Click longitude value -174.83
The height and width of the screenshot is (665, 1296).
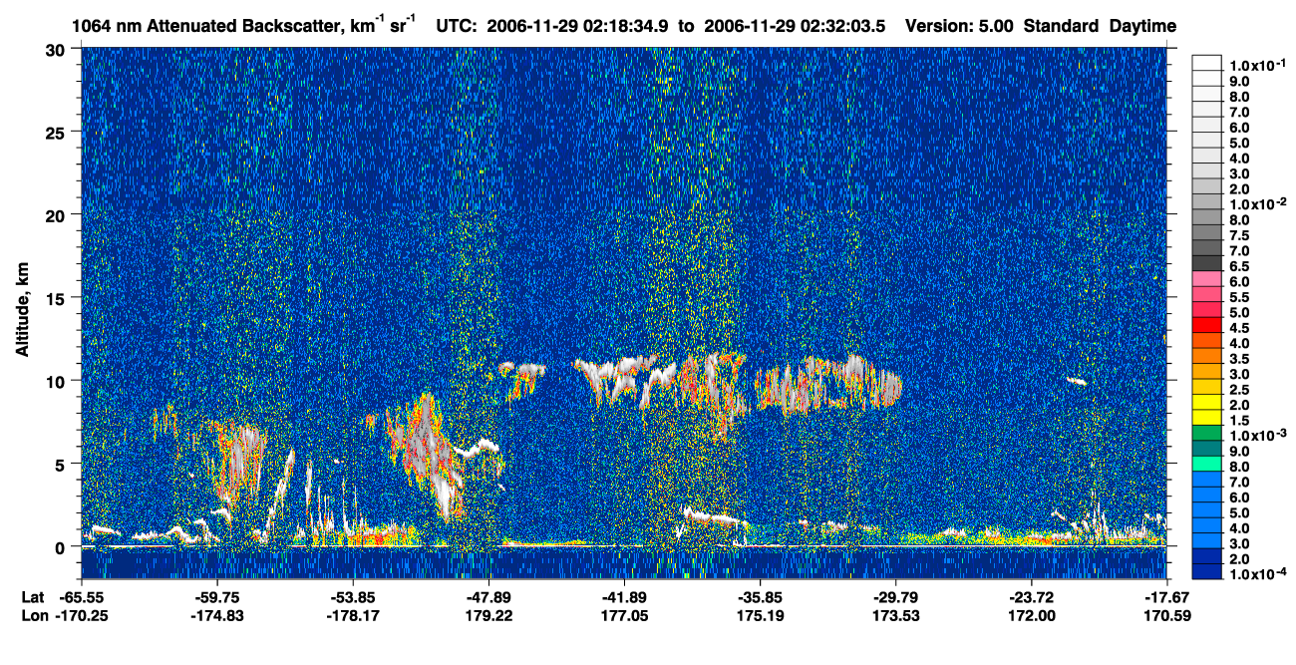click(217, 616)
